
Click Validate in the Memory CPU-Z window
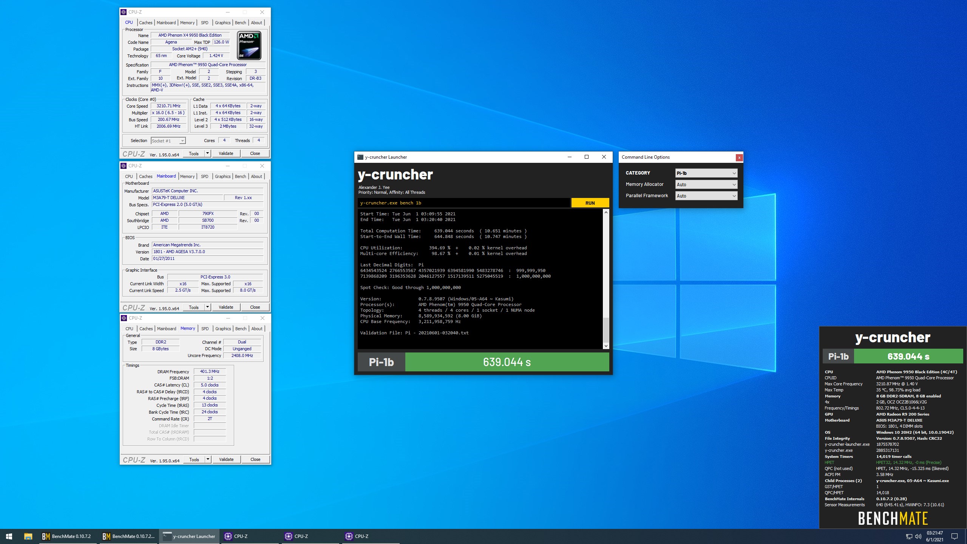click(226, 459)
